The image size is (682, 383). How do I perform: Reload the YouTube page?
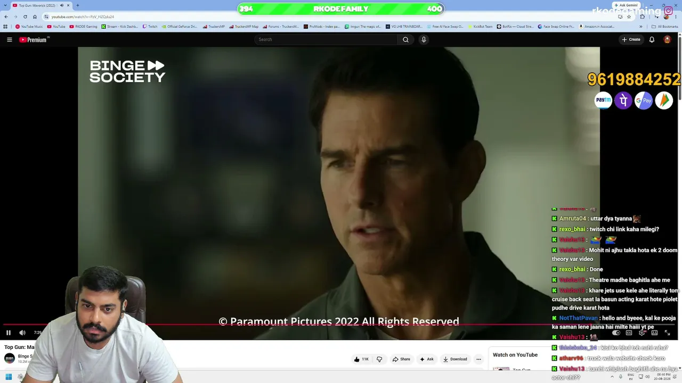tap(25, 16)
